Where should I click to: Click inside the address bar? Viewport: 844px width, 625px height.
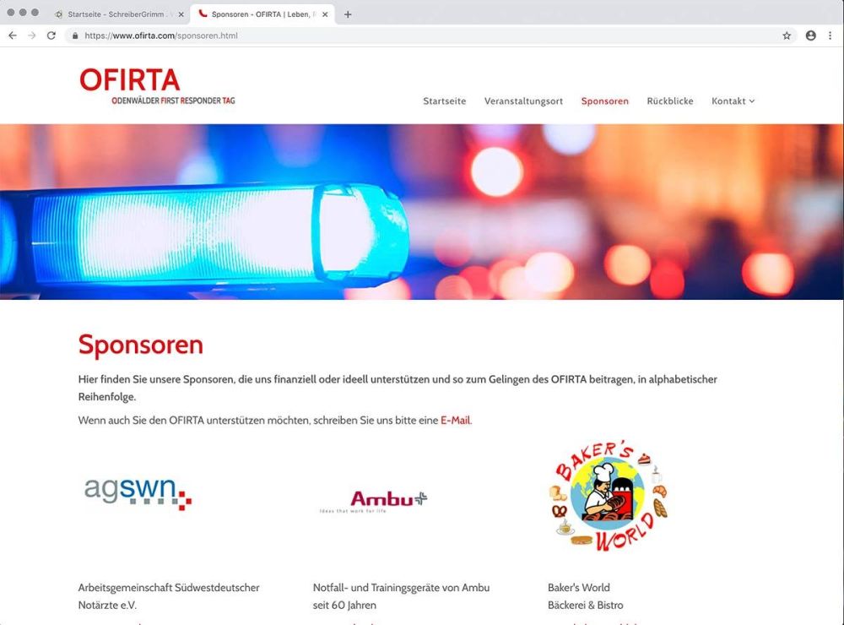click(338, 35)
